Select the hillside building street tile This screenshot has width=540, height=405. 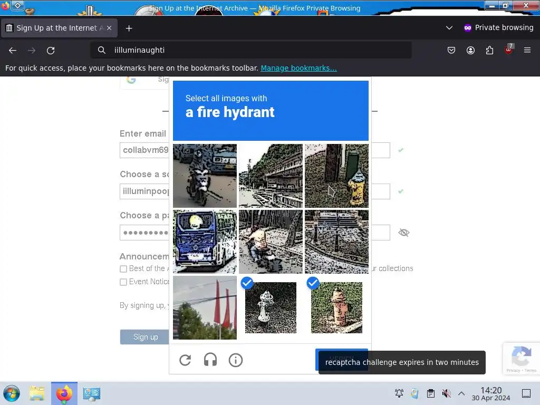pos(271,176)
